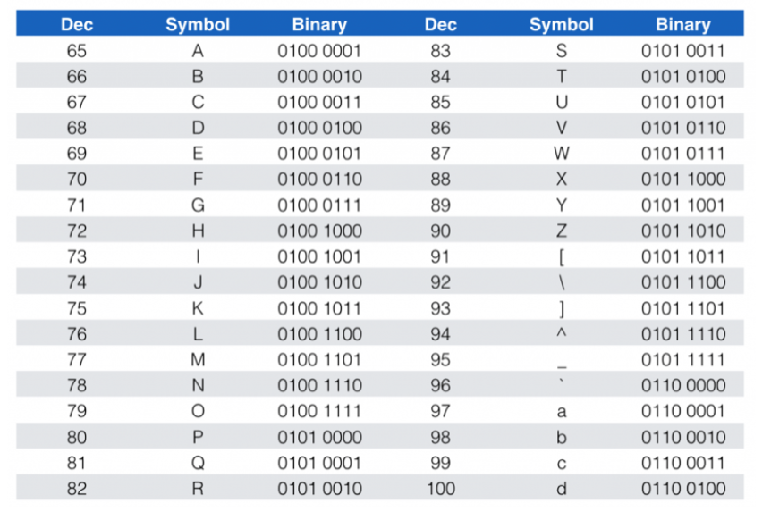This screenshot has height=520, width=771.
Task: Click the symbol W cell
Action: pos(562,154)
